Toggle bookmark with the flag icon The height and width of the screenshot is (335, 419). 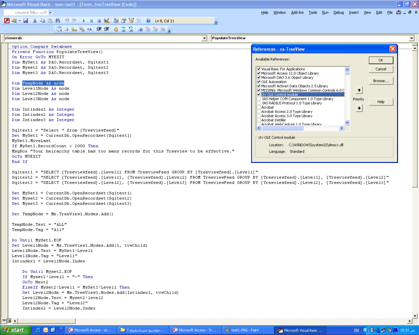click(140, 29)
